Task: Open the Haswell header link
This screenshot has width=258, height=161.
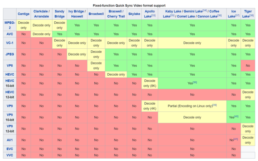Action: click(x=77, y=17)
